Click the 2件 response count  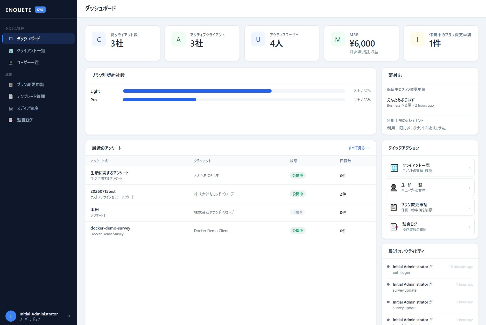click(x=343, y=194)
